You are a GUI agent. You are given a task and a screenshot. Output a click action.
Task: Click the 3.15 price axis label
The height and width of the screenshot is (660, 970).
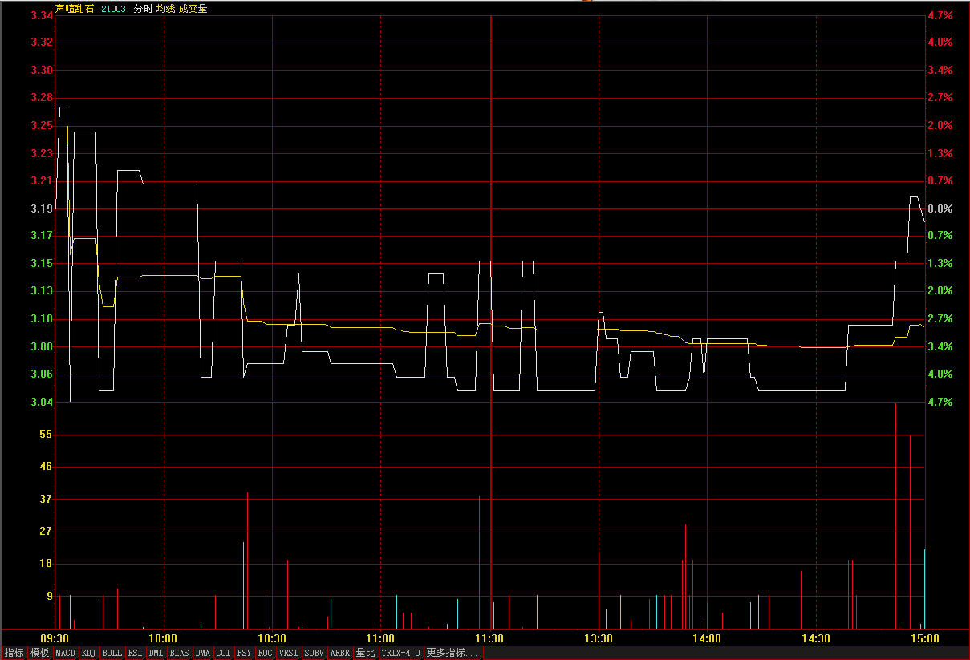(x=41, y=264)
